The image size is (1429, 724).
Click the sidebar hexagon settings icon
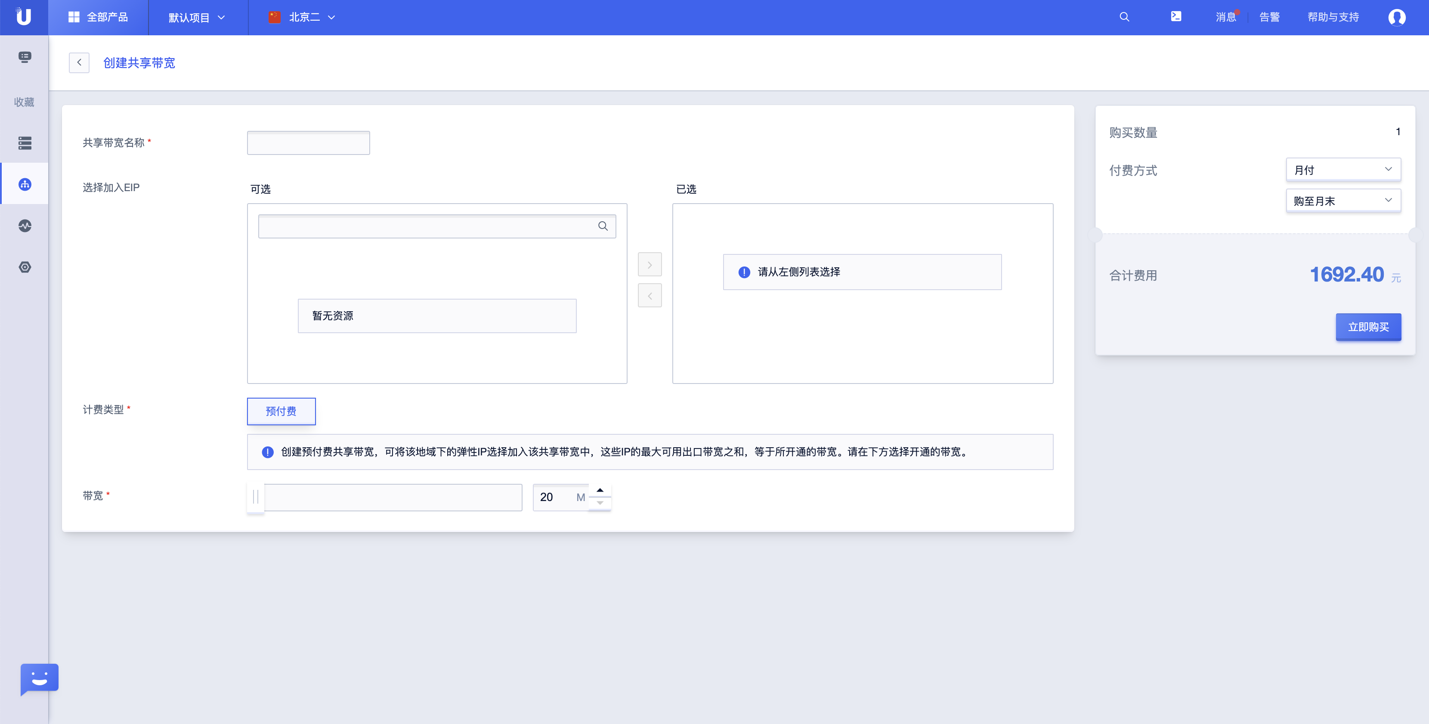pos(25,267)
